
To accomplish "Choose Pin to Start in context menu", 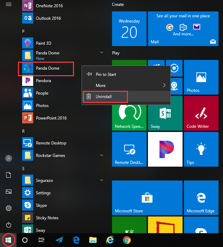I will pos(126,74).
